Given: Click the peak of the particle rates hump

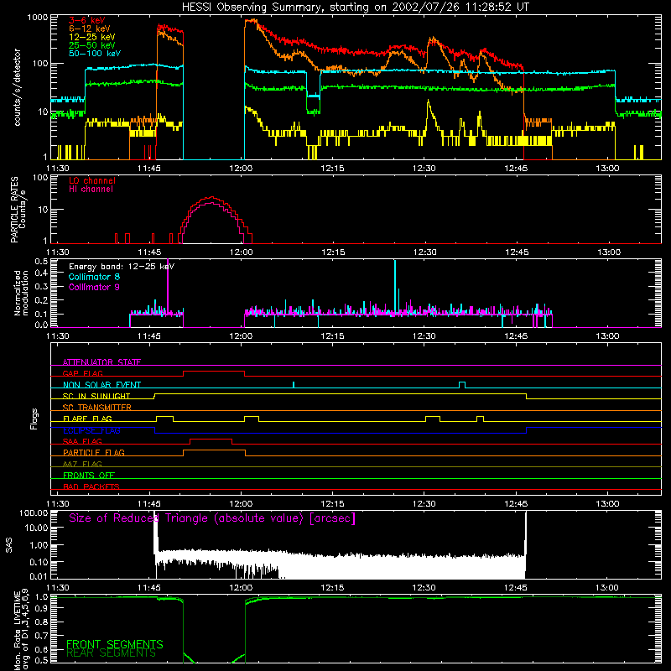Looking at the screenshot, I should (x=212, y=198).
